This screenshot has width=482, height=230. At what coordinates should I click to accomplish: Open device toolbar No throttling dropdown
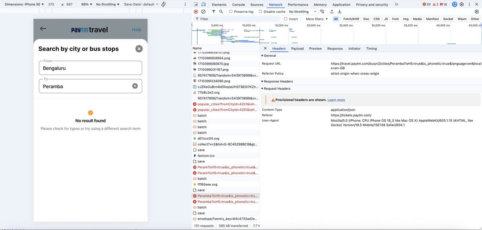[108, 4]
